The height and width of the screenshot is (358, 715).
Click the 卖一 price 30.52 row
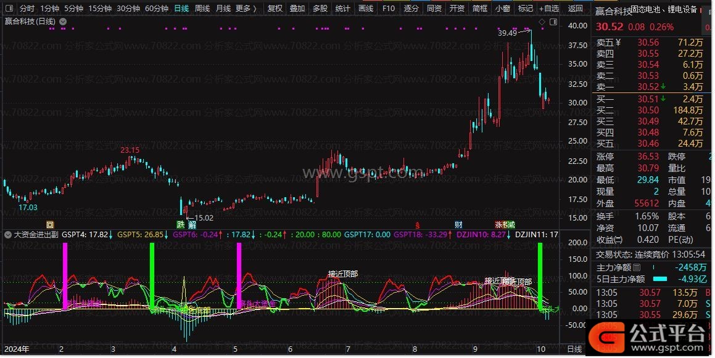[x=648, y=87]
